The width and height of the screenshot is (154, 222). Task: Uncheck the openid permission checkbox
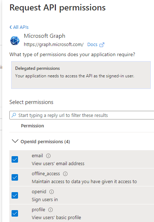[15, 195]
